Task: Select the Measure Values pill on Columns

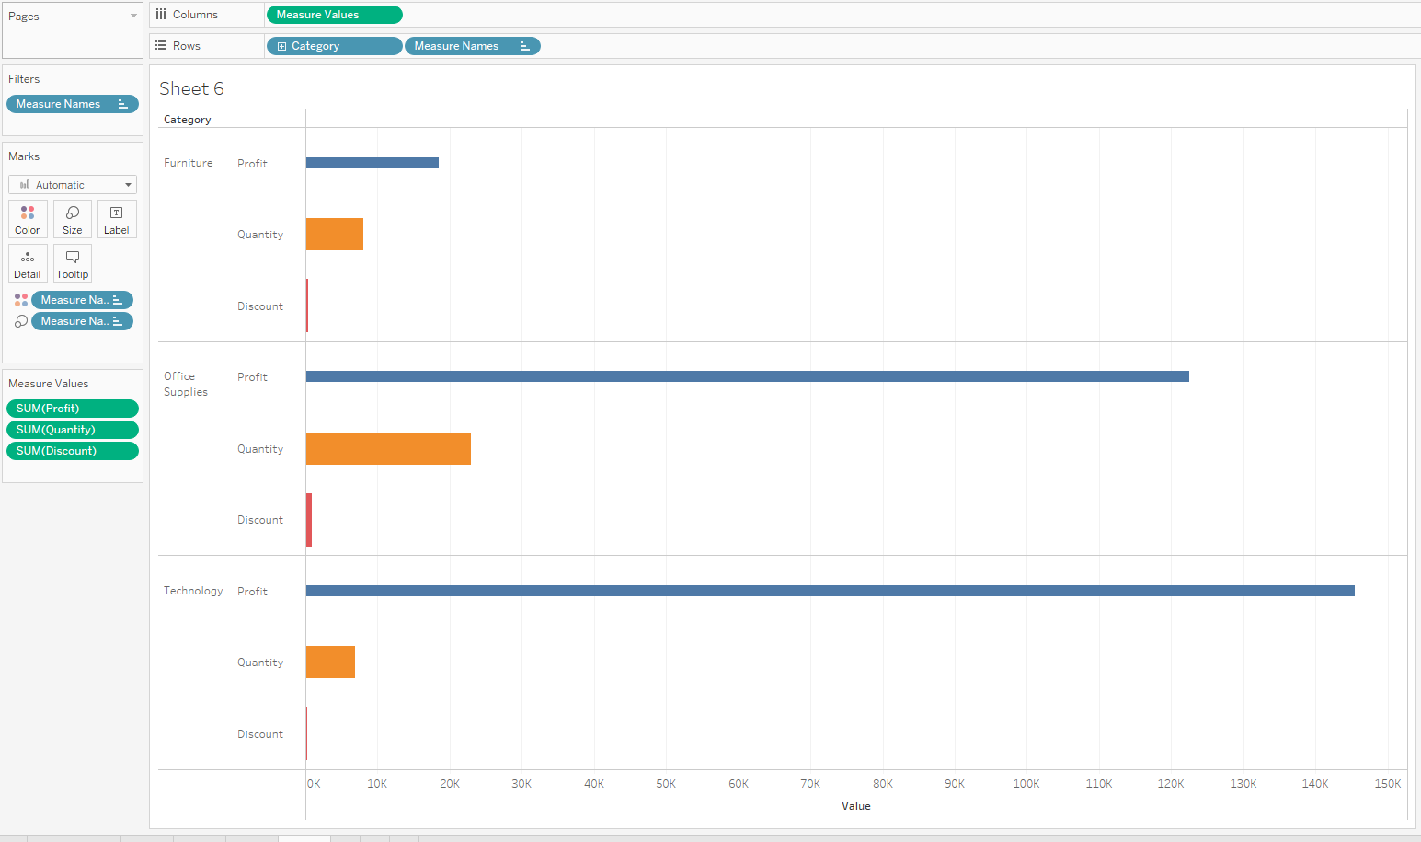Action: (x=334, y=15)
